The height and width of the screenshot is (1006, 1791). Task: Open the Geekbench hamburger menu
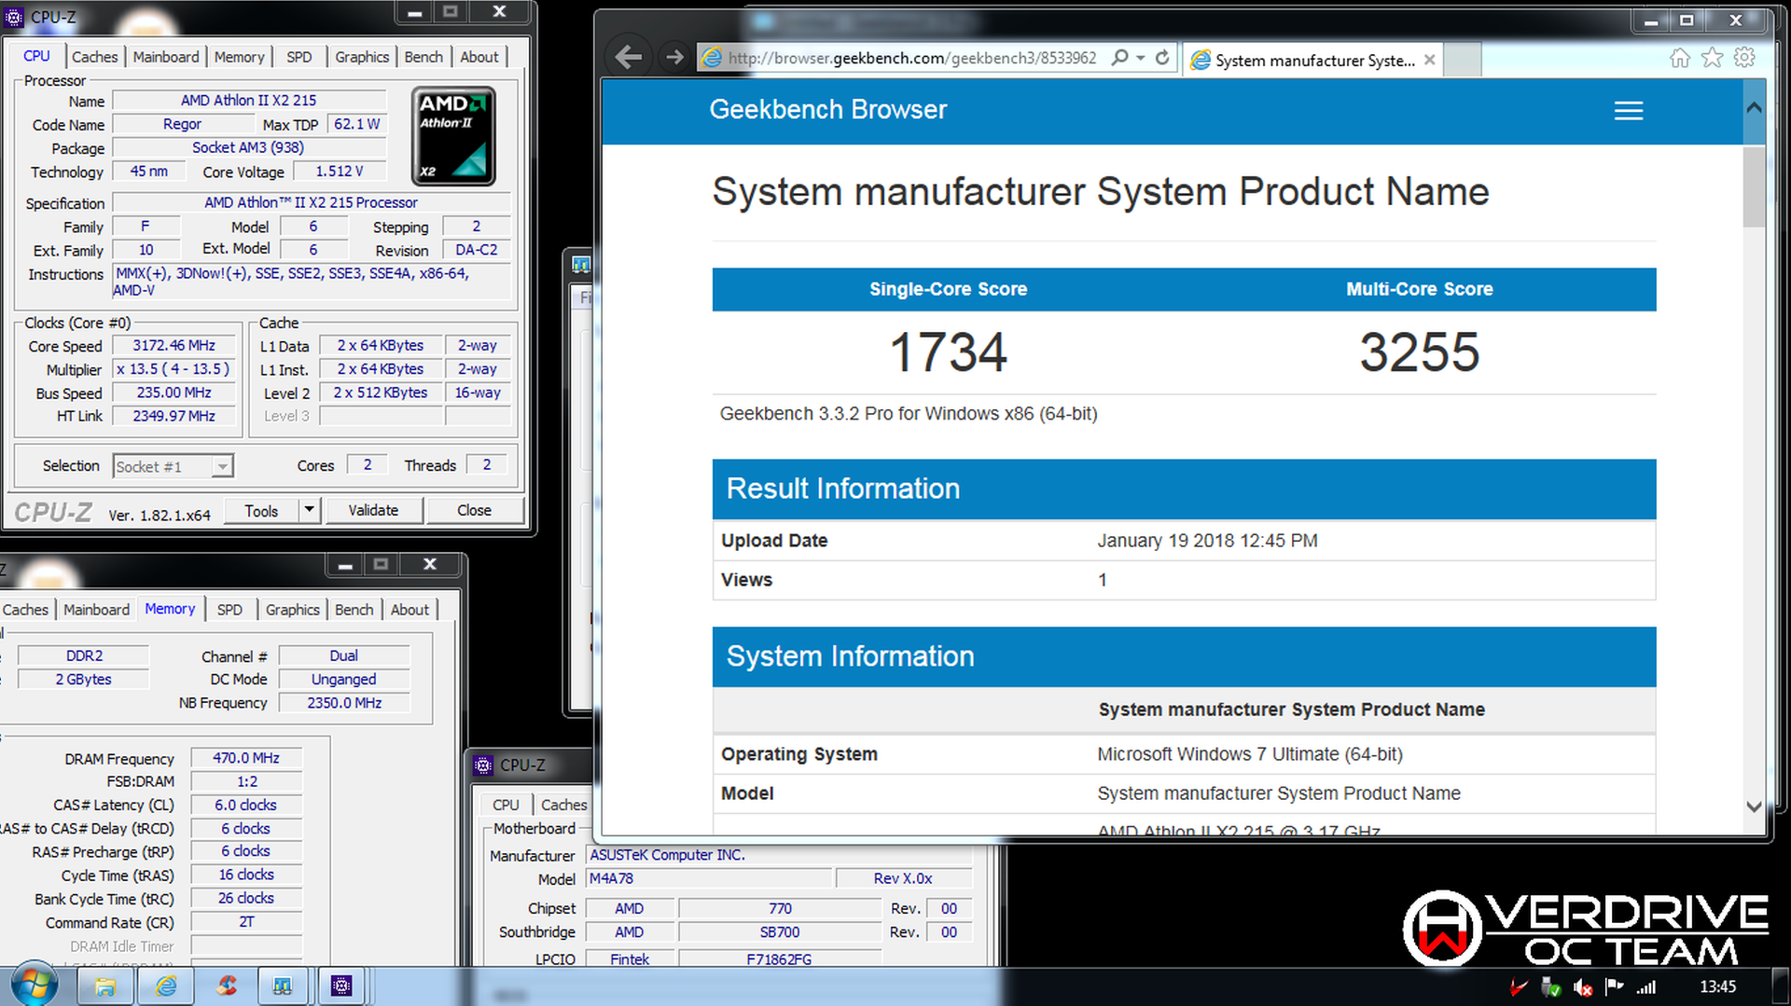(1629, 111)
